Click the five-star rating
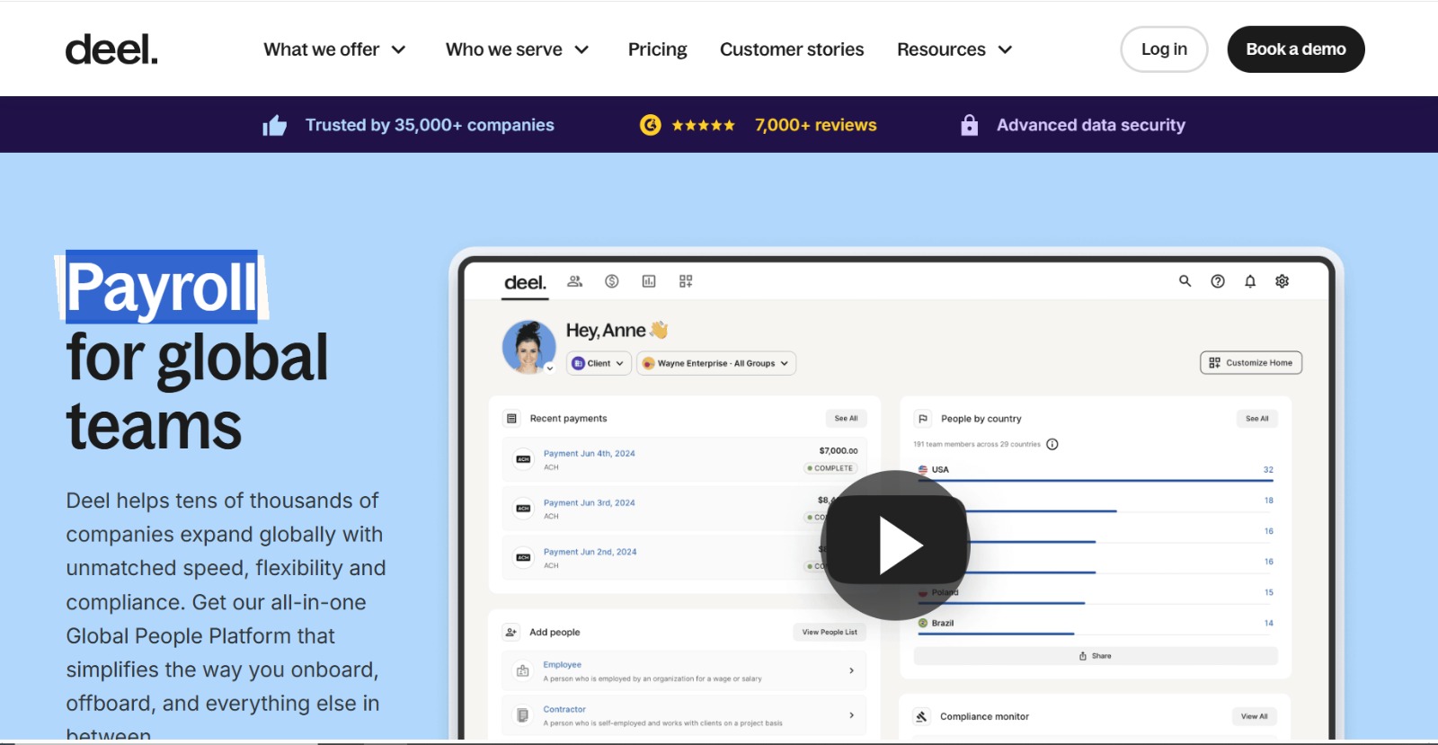Image resolution: width=1438 pixels, height=745 pixels. coord(704,125)
